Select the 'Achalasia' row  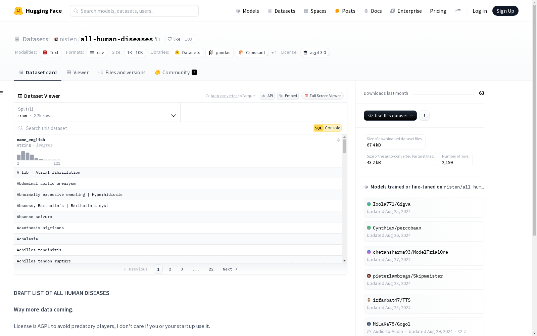(x=178, y=239)
